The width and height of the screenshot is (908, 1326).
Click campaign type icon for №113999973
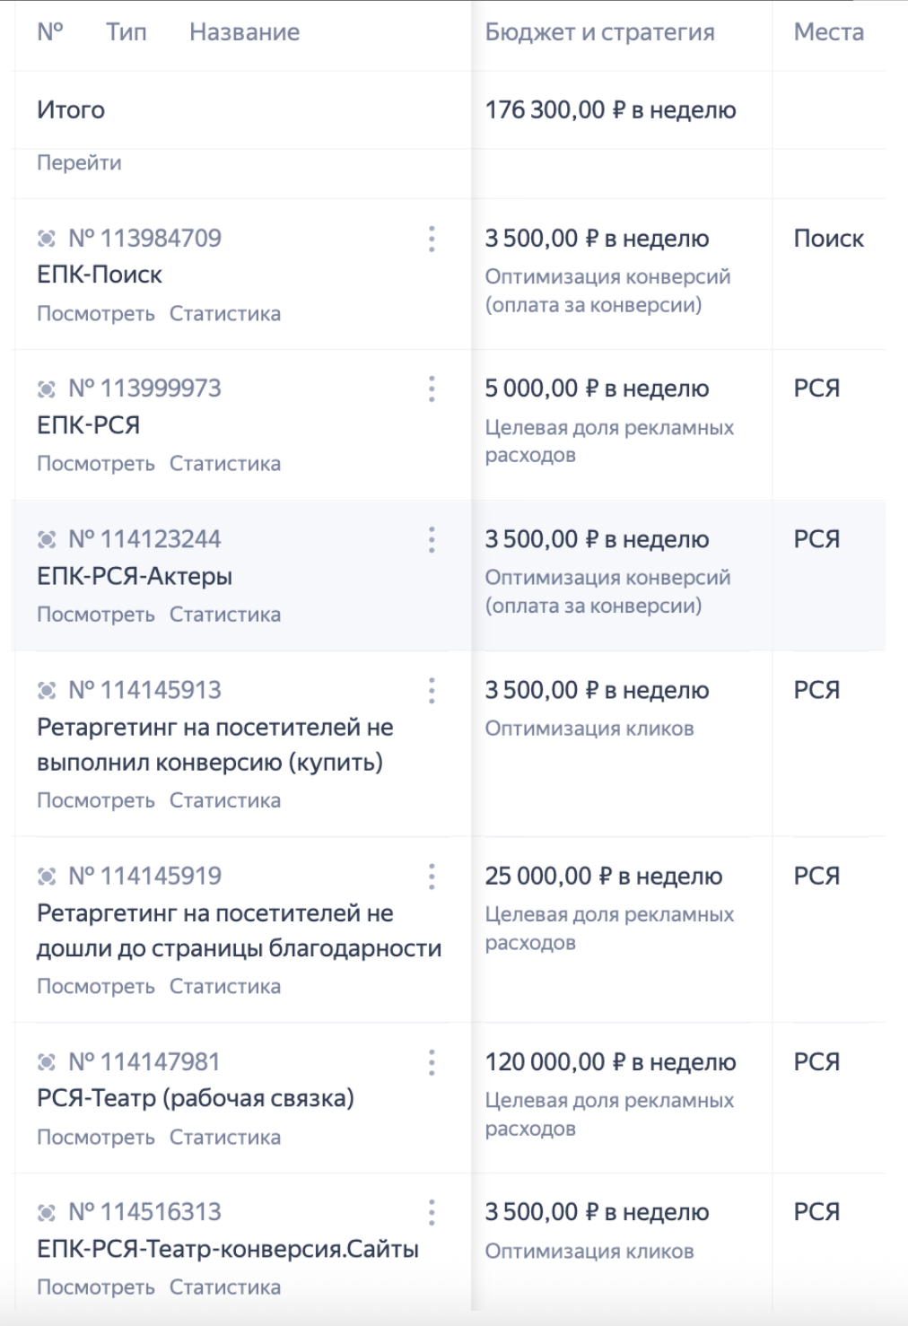coord(47,388)
